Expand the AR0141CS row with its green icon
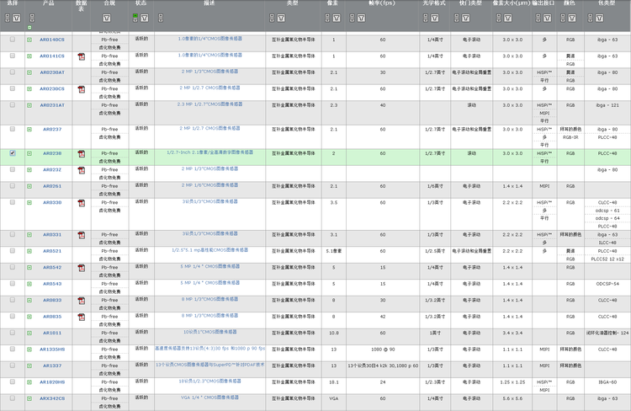 [x=29, y=56]
